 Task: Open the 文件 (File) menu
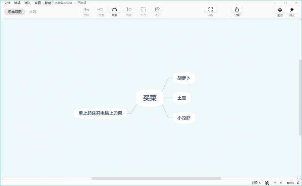click(x=7, y=3)
